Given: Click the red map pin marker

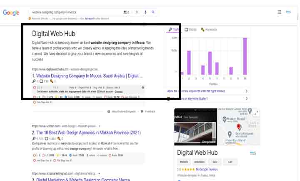Looking at the screenshot, I should tap(239, 126).
